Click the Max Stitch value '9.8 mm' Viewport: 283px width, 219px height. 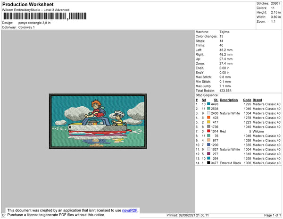point(225,77)
